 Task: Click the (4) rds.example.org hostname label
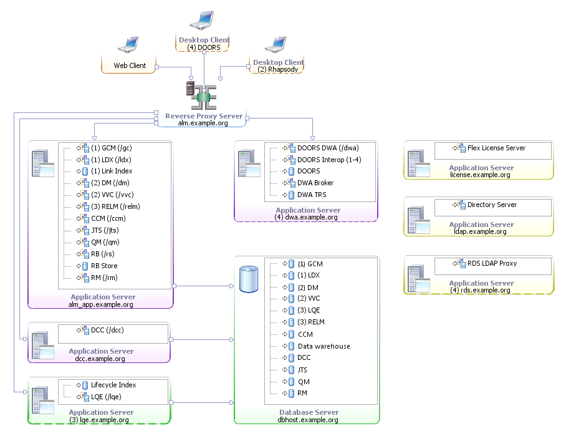tap(480, 290)
